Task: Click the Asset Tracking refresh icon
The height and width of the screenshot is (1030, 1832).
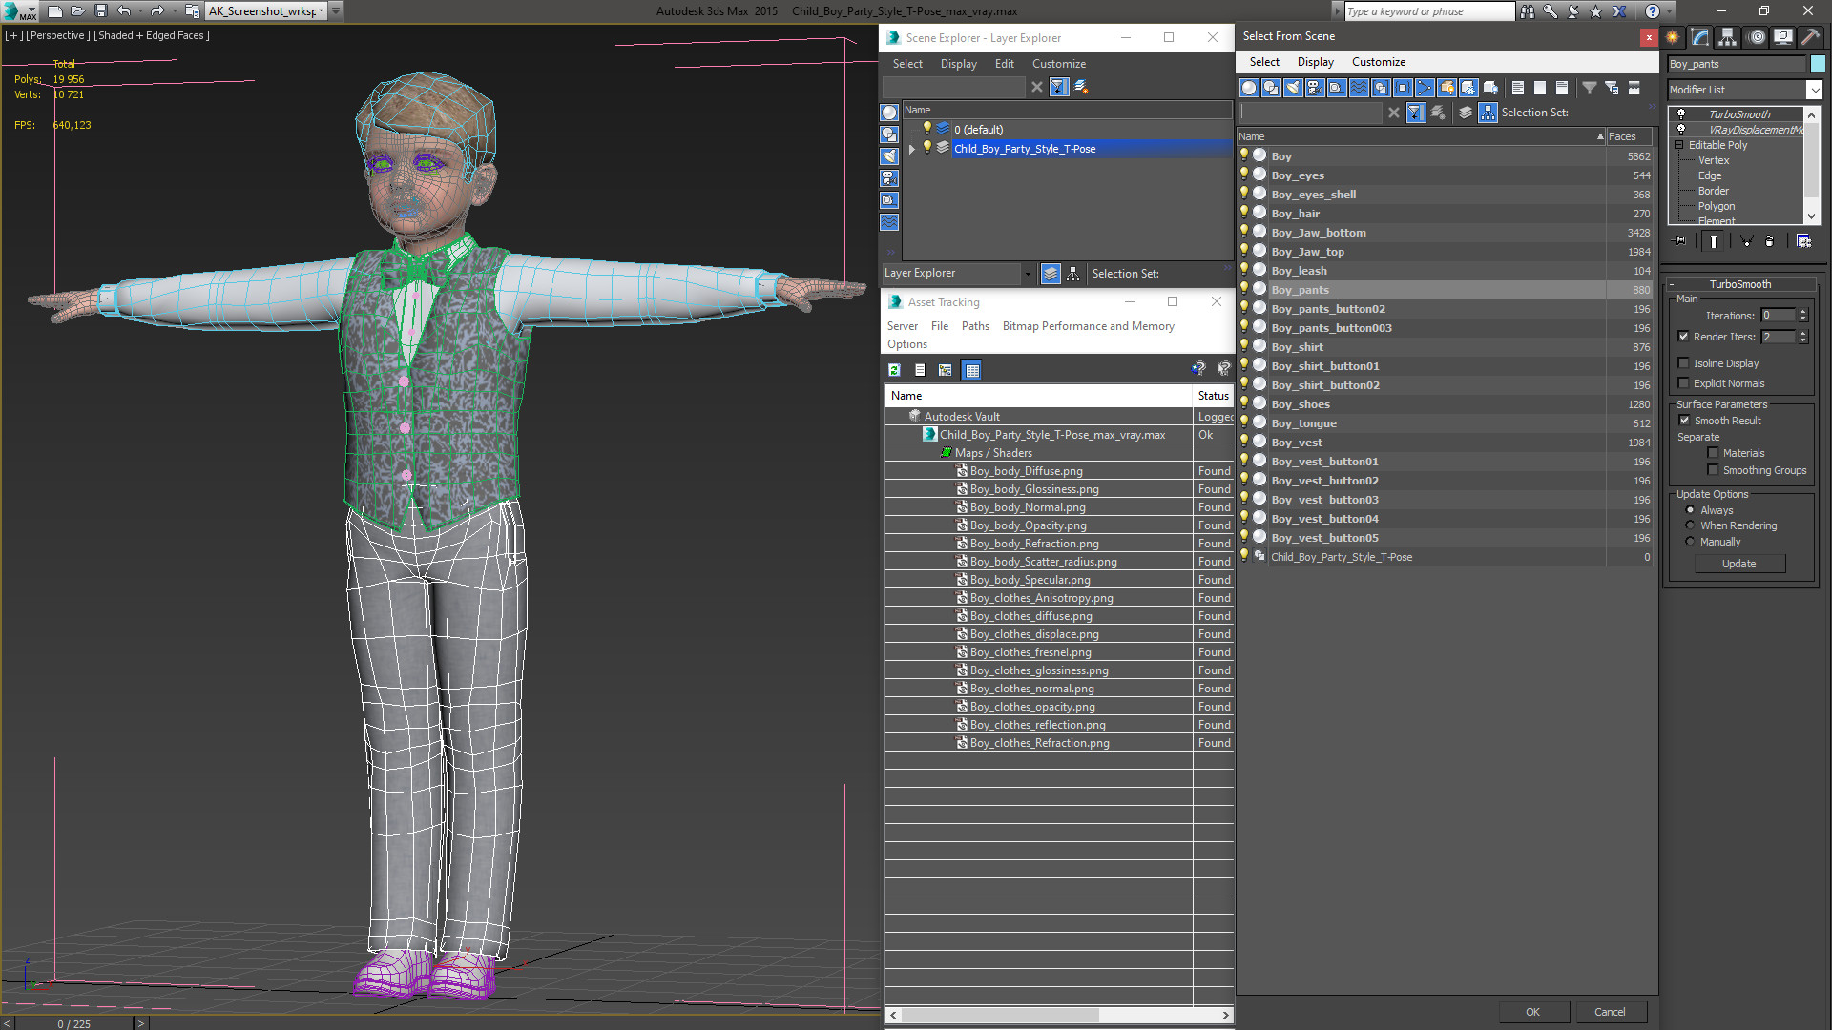Action: point(894,370)
